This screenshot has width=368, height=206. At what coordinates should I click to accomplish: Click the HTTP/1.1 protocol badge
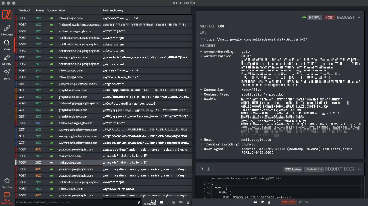pos(315,18)
